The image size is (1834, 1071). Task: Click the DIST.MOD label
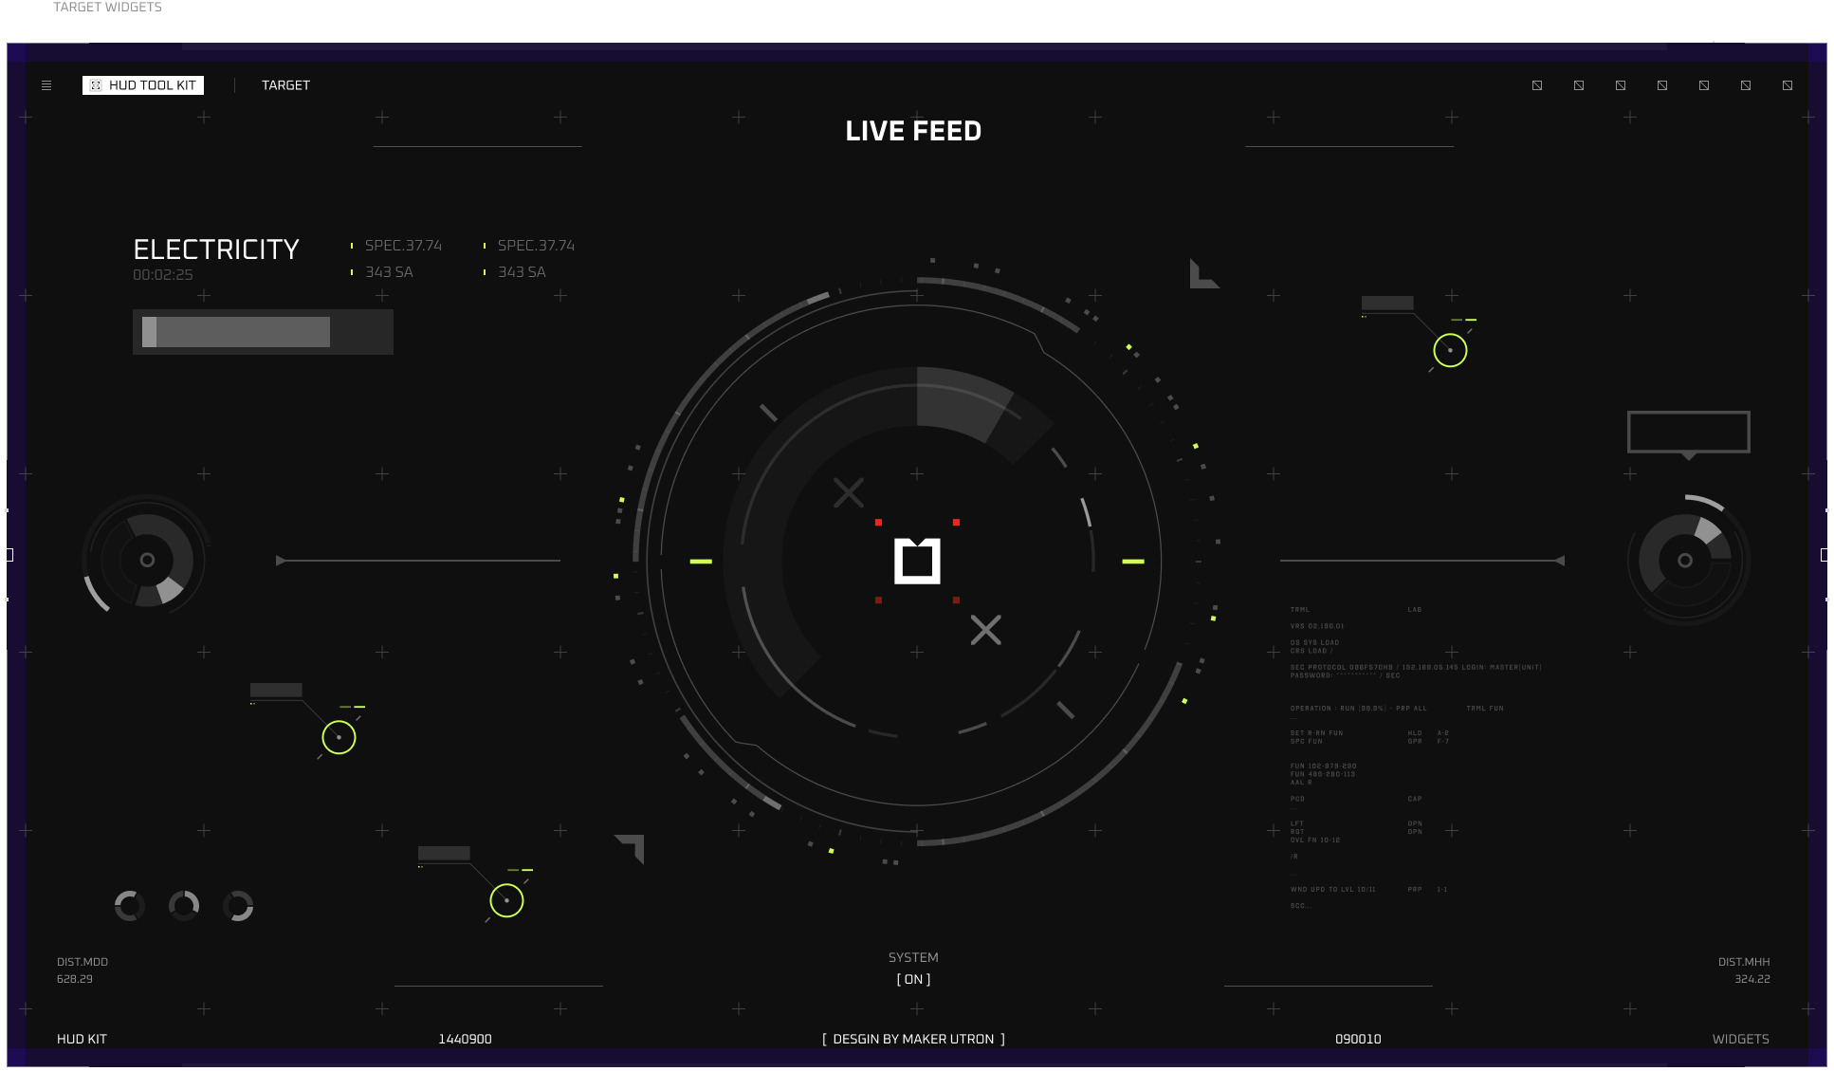(x=83, y=962)
